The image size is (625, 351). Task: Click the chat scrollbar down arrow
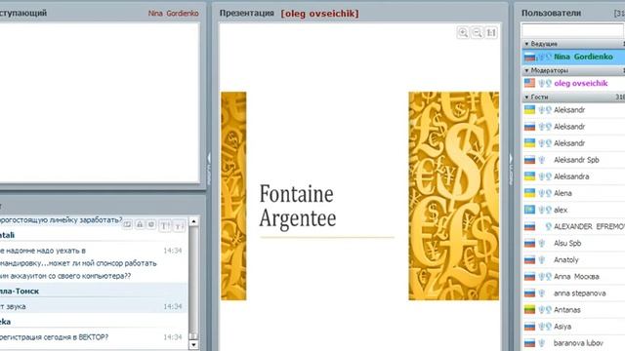coord(193,345)
